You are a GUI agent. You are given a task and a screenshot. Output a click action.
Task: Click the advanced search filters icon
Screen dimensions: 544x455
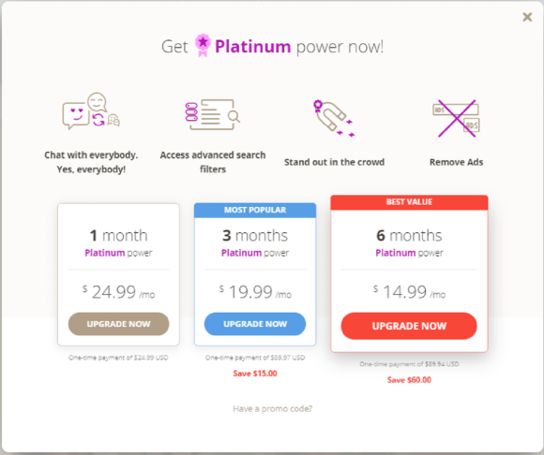[212, 114]
